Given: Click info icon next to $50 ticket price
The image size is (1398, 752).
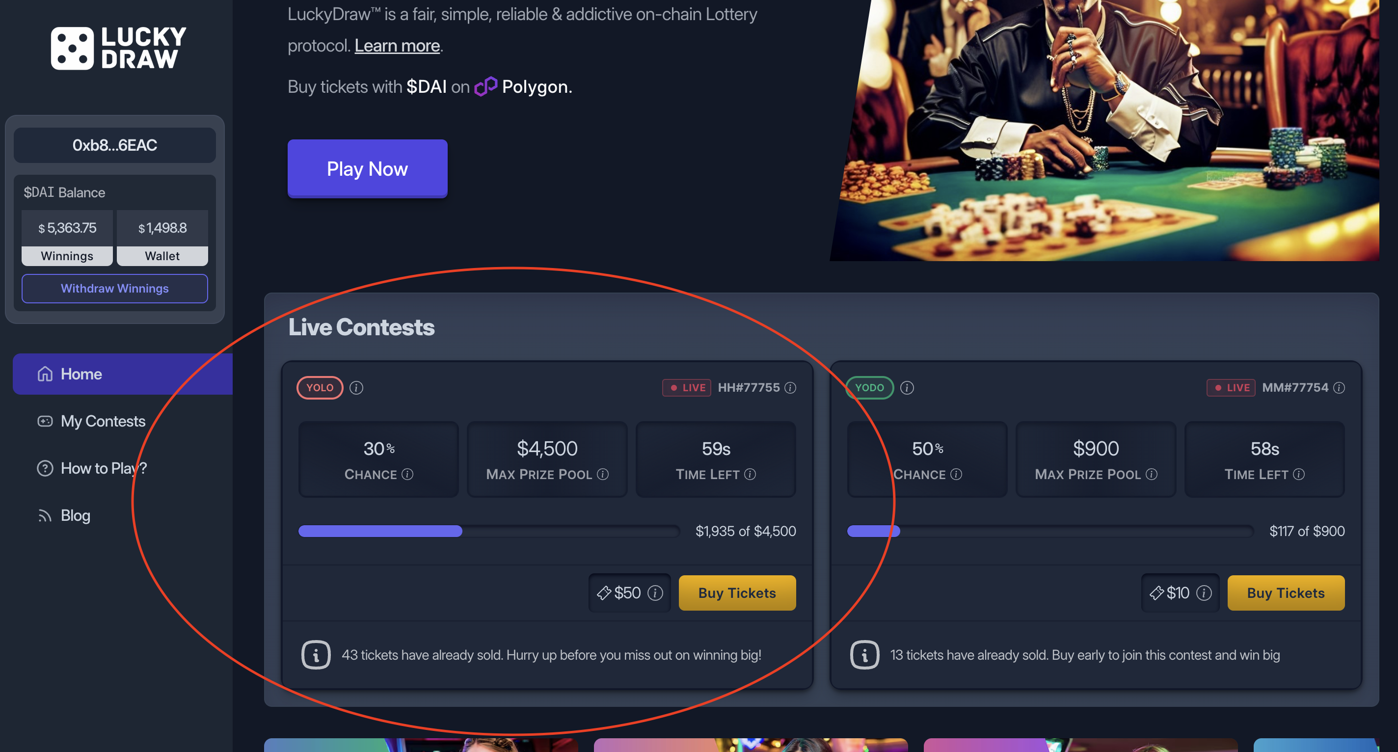Looking at the screenshot, I should pos(655,593).
